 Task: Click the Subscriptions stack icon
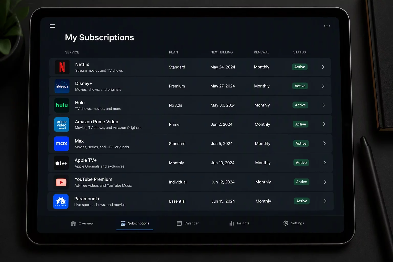(123, 223)
